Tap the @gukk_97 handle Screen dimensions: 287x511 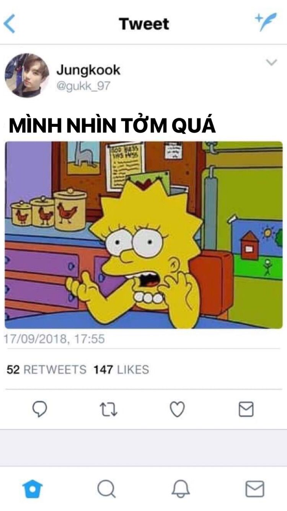click(x=83, y=86)
